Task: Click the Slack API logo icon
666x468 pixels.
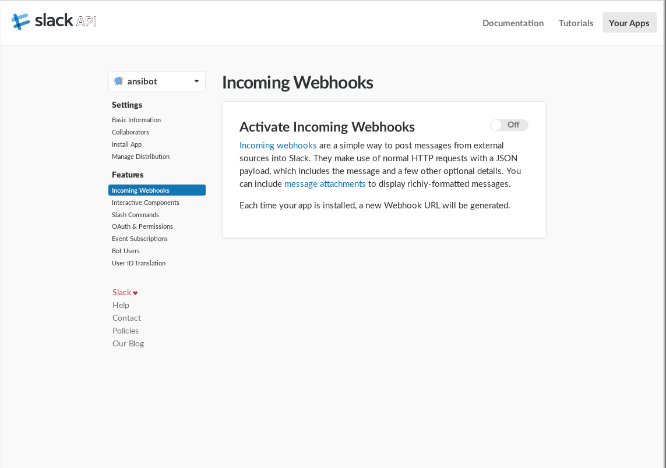Action: (20, 22)
